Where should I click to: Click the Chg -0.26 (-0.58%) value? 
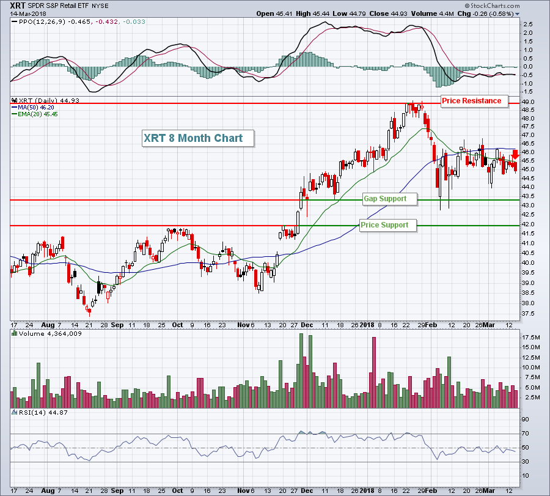pos(486,13)
